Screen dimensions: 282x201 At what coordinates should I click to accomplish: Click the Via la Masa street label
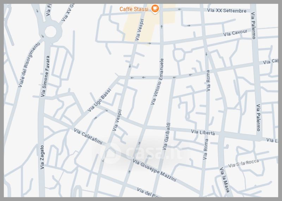[225, 181]
